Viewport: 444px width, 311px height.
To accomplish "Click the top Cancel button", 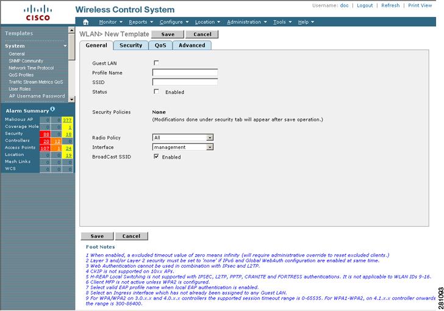I will pos(202,34).
